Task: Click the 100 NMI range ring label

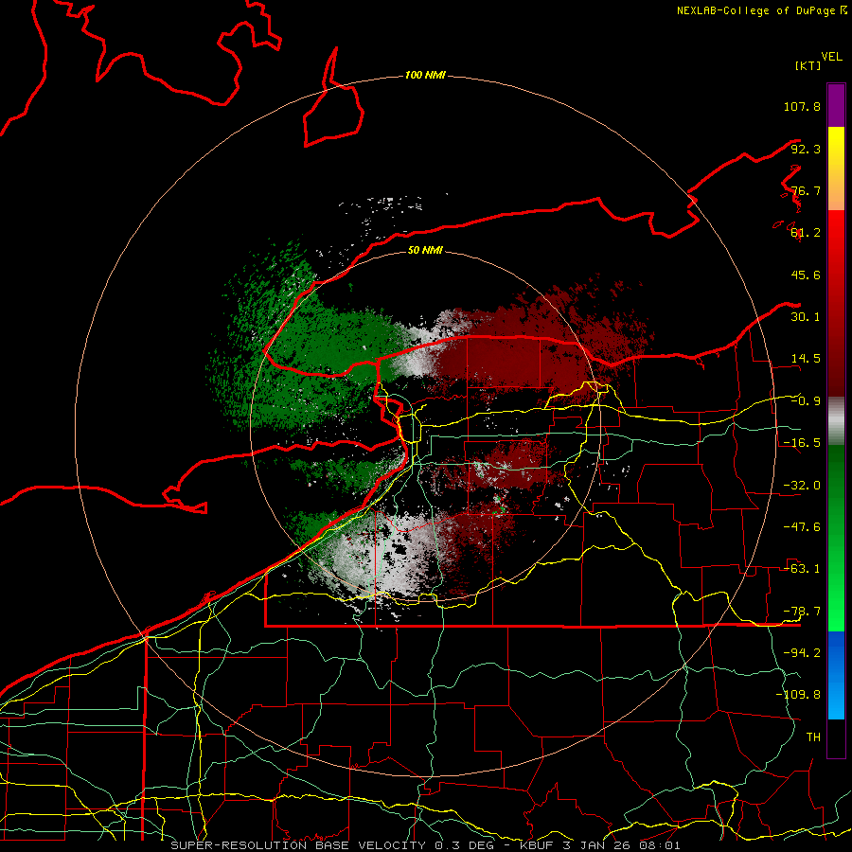Action: (x=425, y=75)
